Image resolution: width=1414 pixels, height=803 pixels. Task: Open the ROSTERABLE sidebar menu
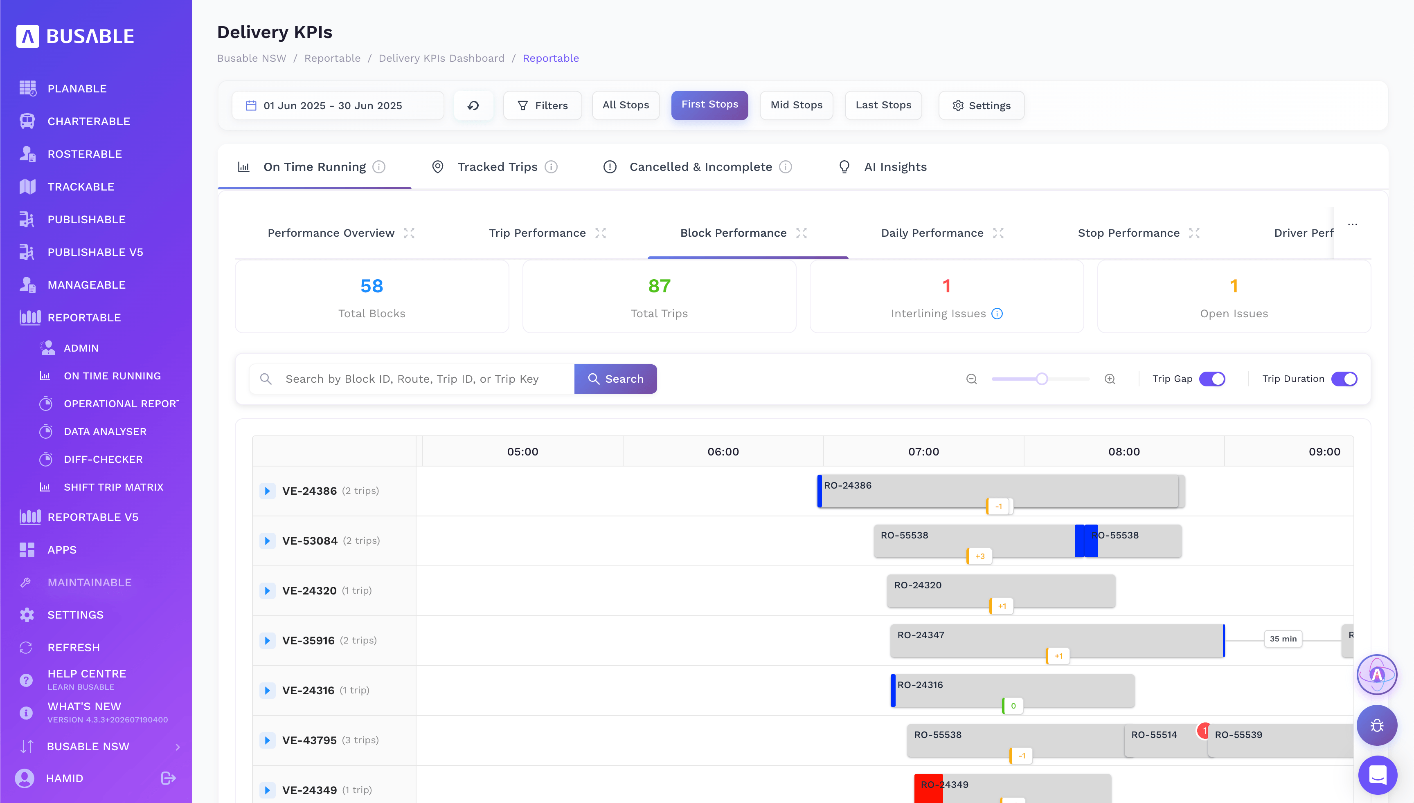84,154
